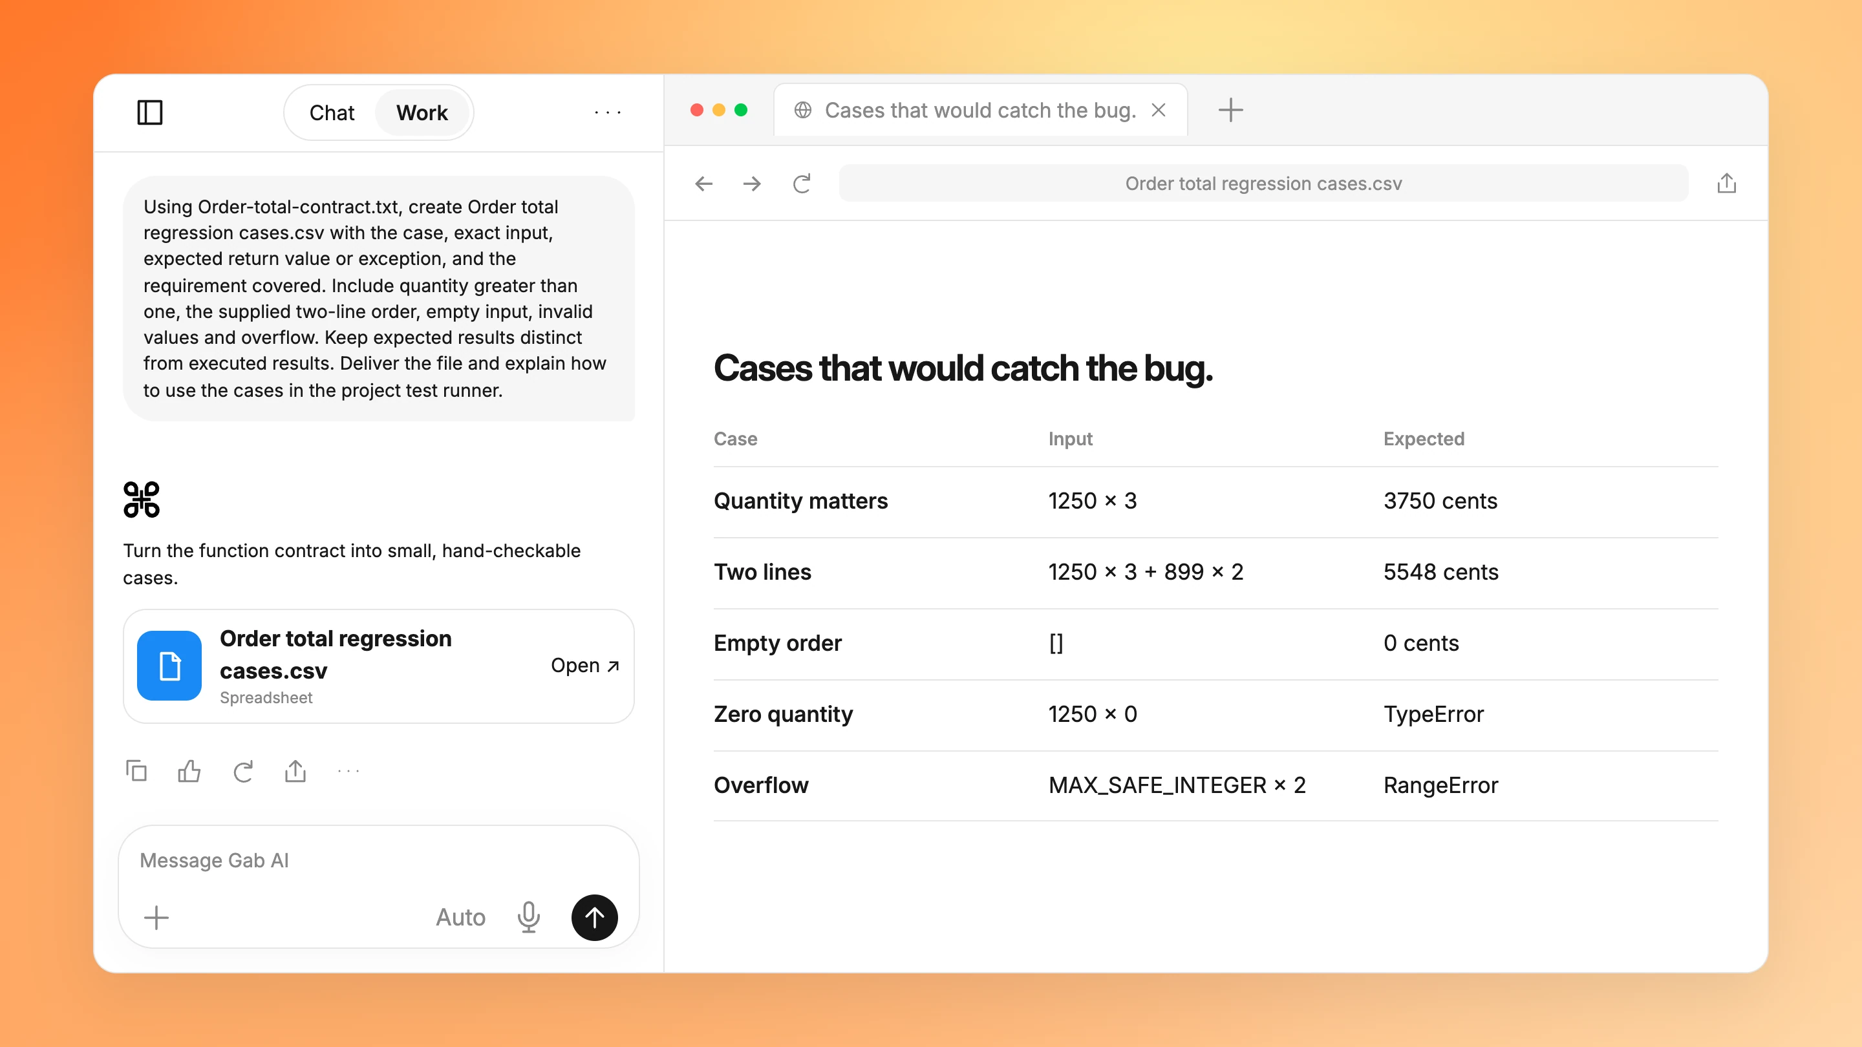Share the preview via the top-right export icon
The width and height of the screenshot is (1862, 1047).
pyautogui.click(x=1726, y=183)
